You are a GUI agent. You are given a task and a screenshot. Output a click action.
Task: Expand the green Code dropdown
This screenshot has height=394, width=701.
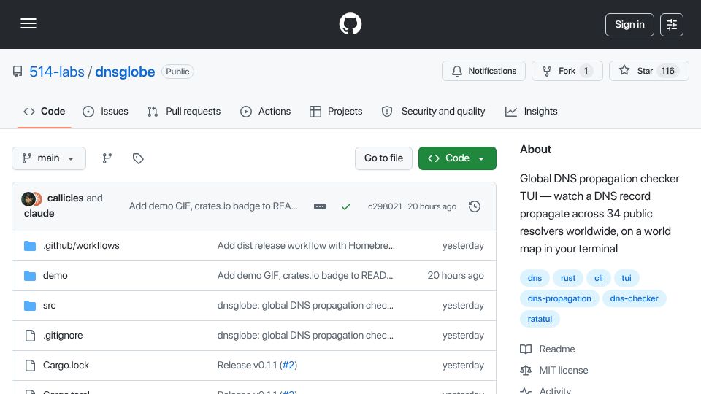[457, 158]
